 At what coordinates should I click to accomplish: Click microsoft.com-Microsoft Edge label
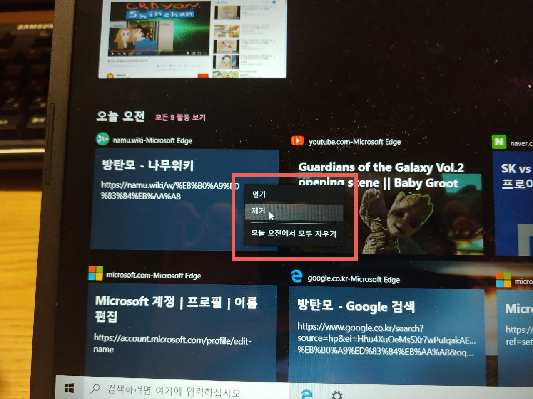[154, 275]
